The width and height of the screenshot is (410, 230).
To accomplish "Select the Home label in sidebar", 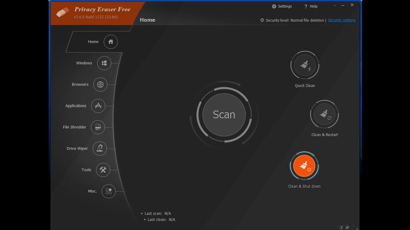I will tap(93, 42).
